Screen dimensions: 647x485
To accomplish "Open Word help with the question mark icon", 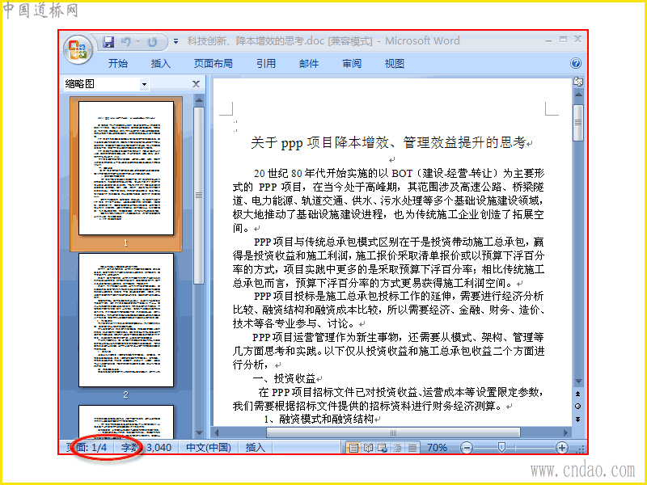I will point(576,63).
